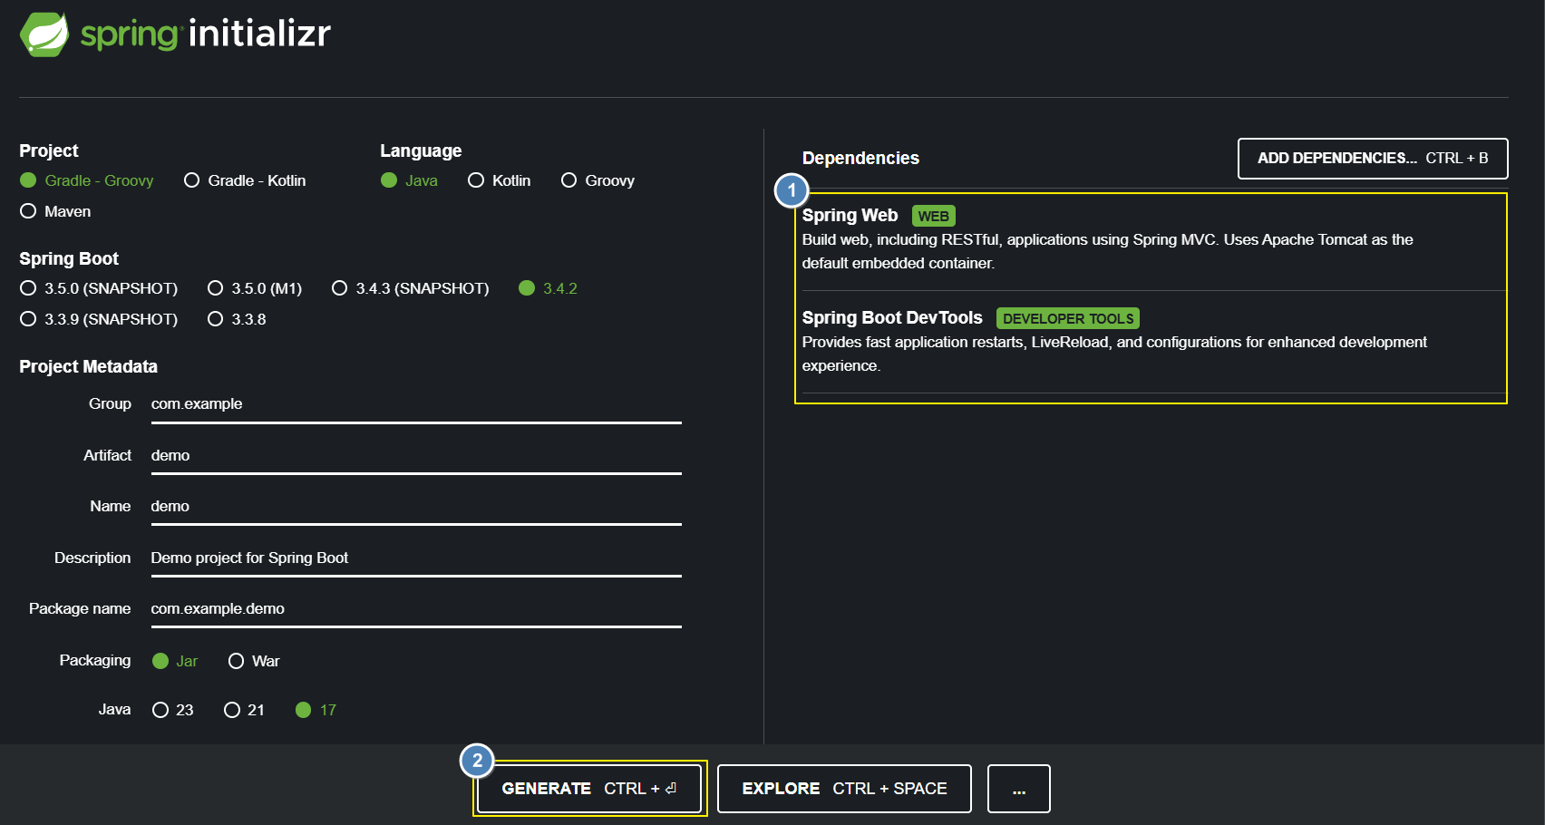Image resolution: width=1545 pixels, height=825 pixels.
Task: Select Java version 17
Action: click(316, 710)
